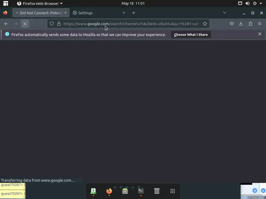Stop loading the page

25,24
